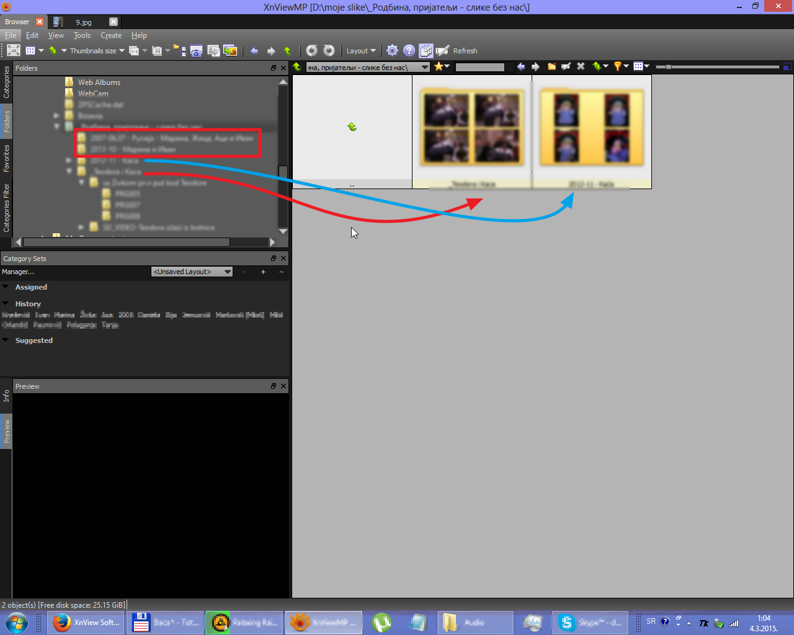Rotate clockwise using the toolbar rotate-right icon

click(329, 50)
